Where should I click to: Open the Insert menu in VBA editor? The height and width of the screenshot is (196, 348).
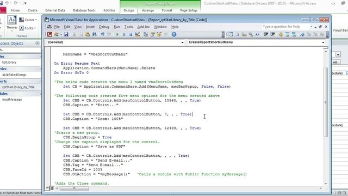tap(90, 27)
